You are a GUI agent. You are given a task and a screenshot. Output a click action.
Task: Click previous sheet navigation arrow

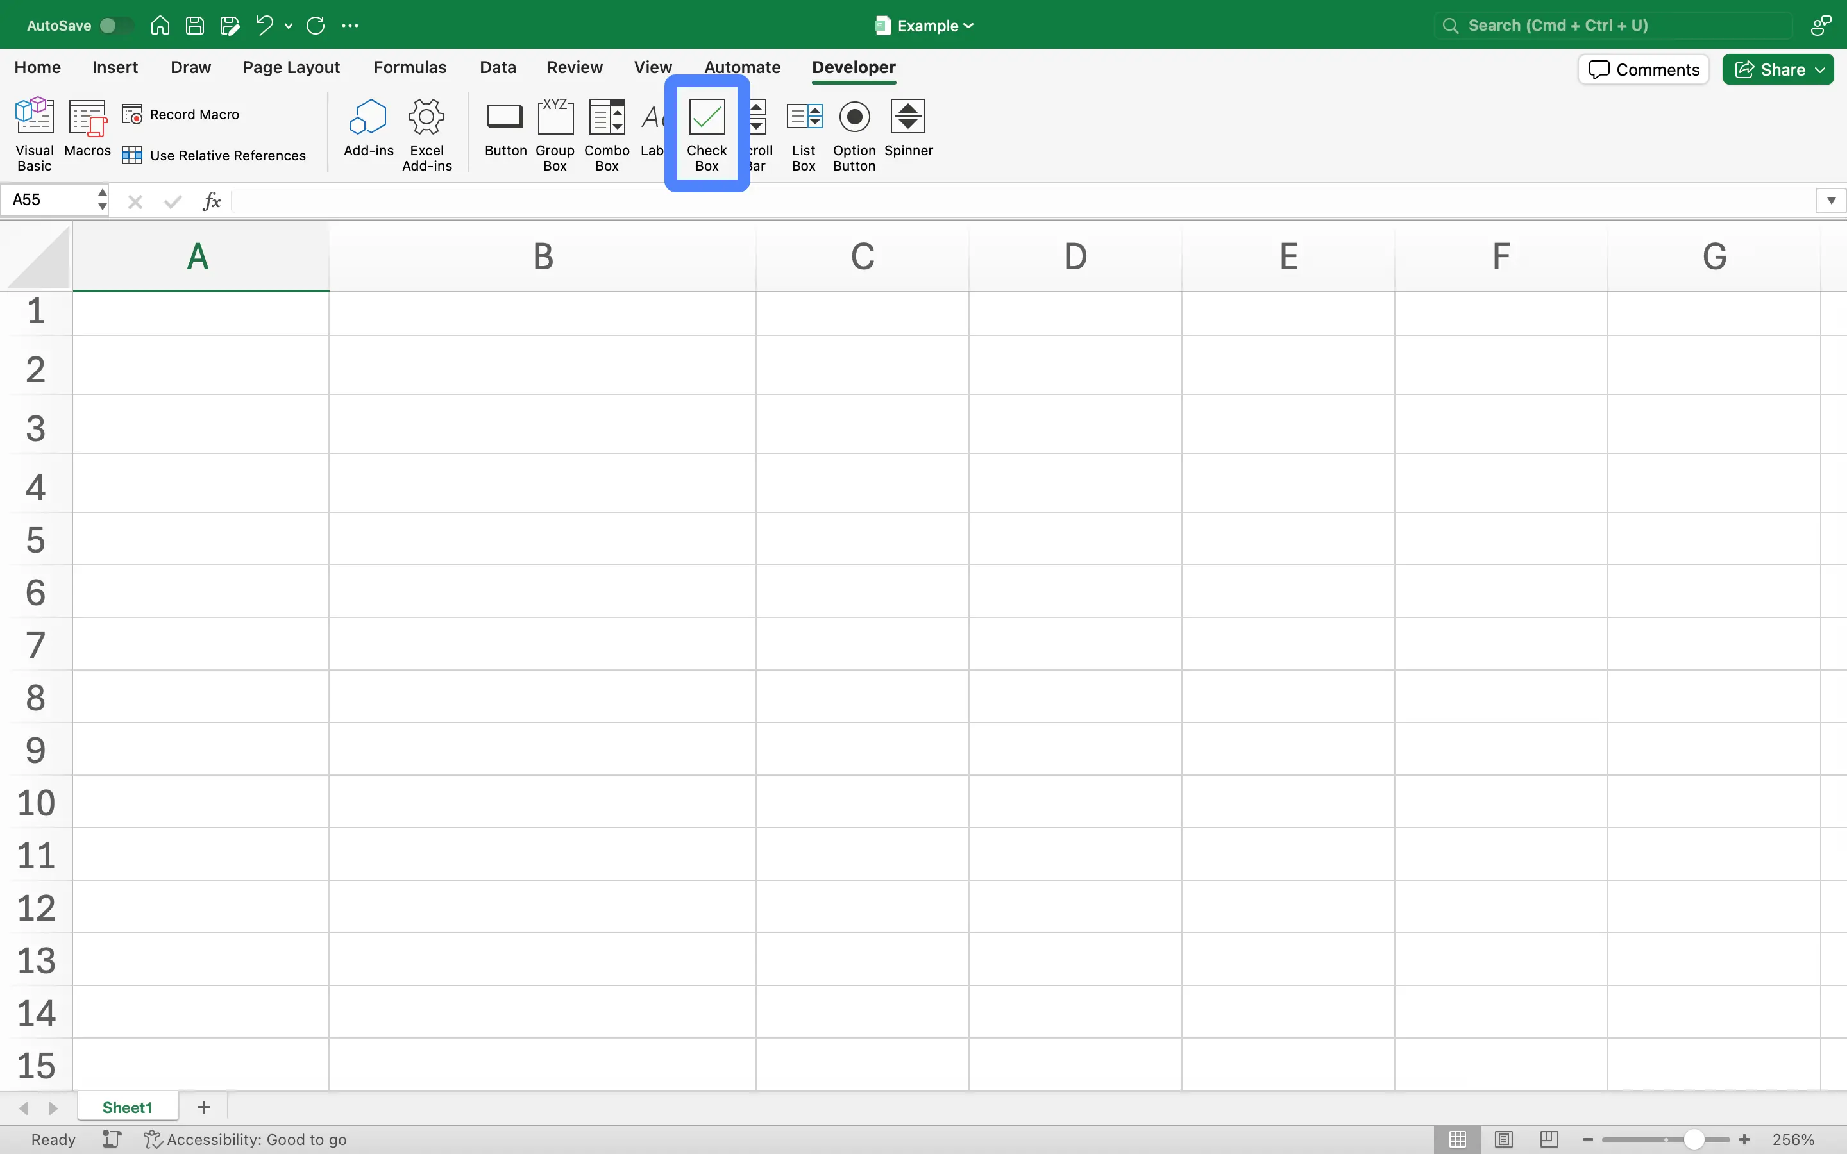(24, 1108)
